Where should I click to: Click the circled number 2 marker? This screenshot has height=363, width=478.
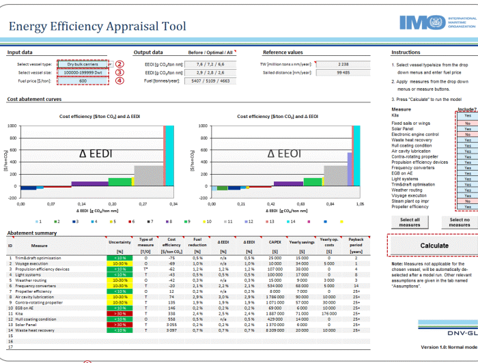[x=119, y=64]
